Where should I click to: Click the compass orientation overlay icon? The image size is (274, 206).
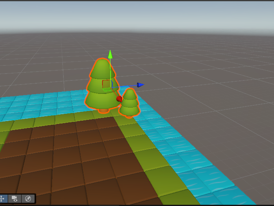pos(28,199)
